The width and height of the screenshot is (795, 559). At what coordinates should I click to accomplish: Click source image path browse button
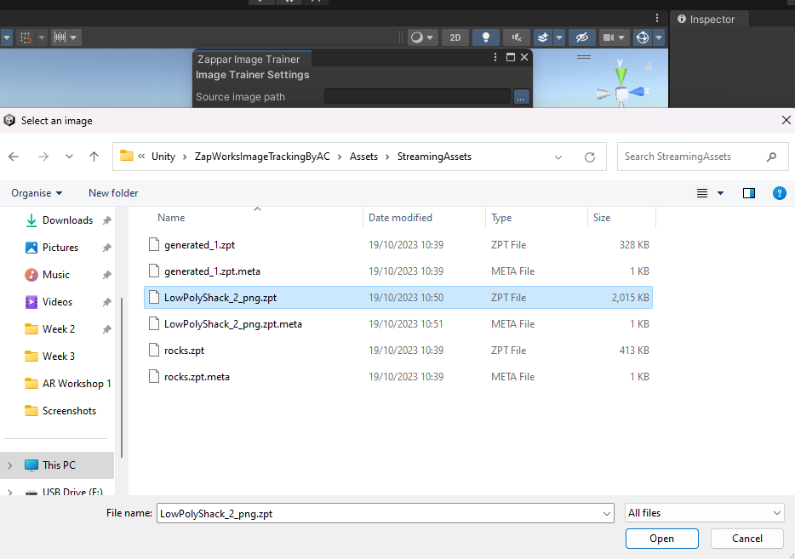[521, 97]
